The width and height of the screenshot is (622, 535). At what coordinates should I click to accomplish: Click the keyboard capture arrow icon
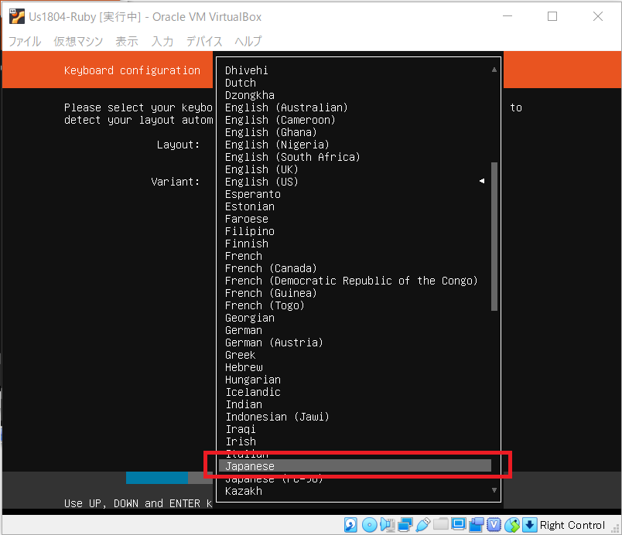tap(530, 525)
